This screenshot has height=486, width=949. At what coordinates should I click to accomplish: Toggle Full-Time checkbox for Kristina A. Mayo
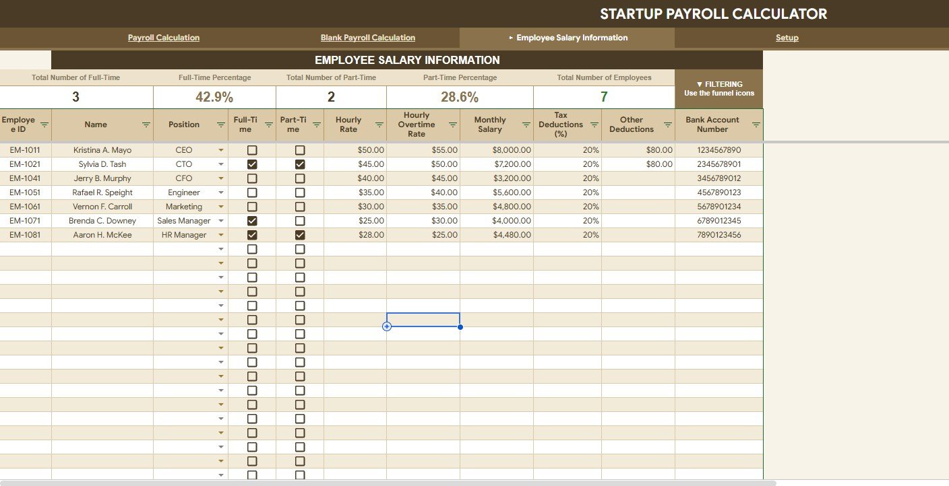pyautogui.click(x=252, y=150)
